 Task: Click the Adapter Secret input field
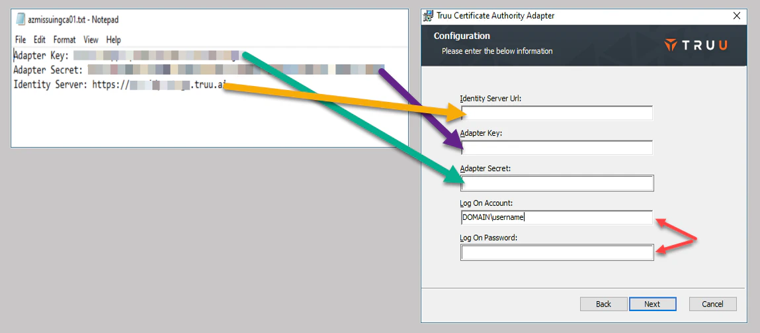tap(557, 183)
